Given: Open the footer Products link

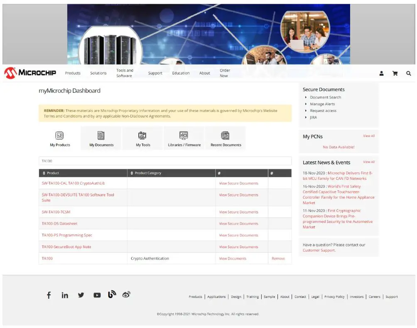Looking at the screenshot, I should click(196, 297).
